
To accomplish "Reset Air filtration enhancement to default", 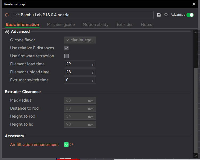I will [71, 145].
